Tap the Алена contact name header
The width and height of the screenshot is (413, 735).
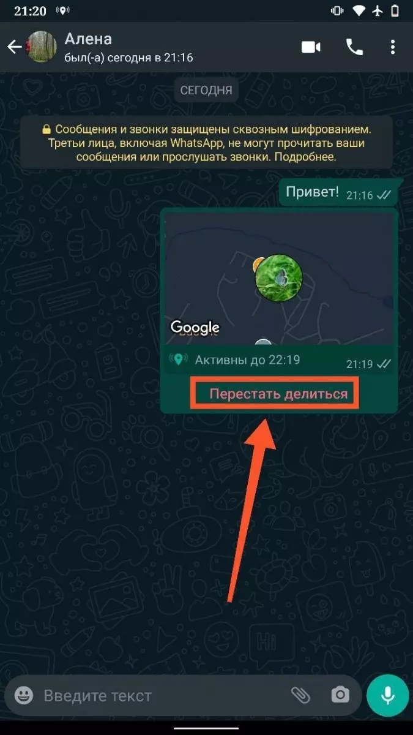[89, 39]
